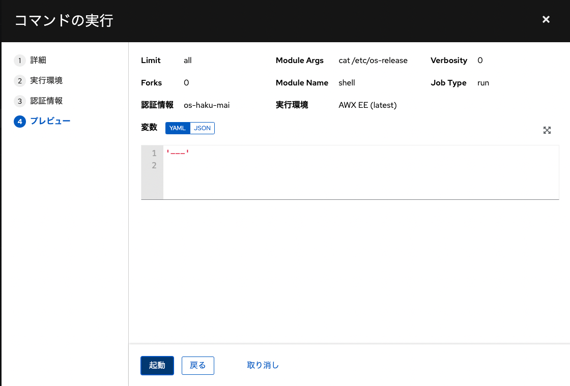Go to wizard step 2 実行環境
Viewport: 570px width, 386px height.
click(38, 81)
